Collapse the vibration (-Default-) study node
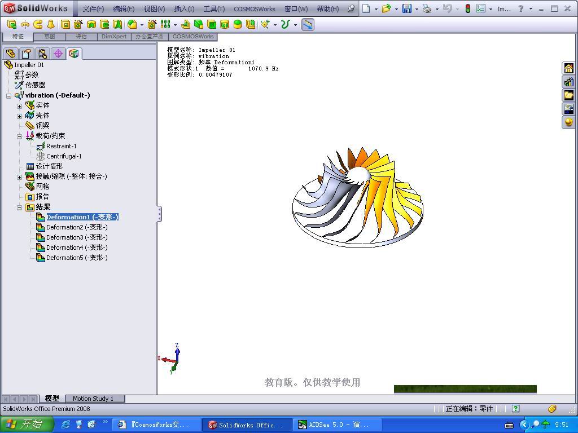This screenshot has height=433, width=578. (8, 96)
